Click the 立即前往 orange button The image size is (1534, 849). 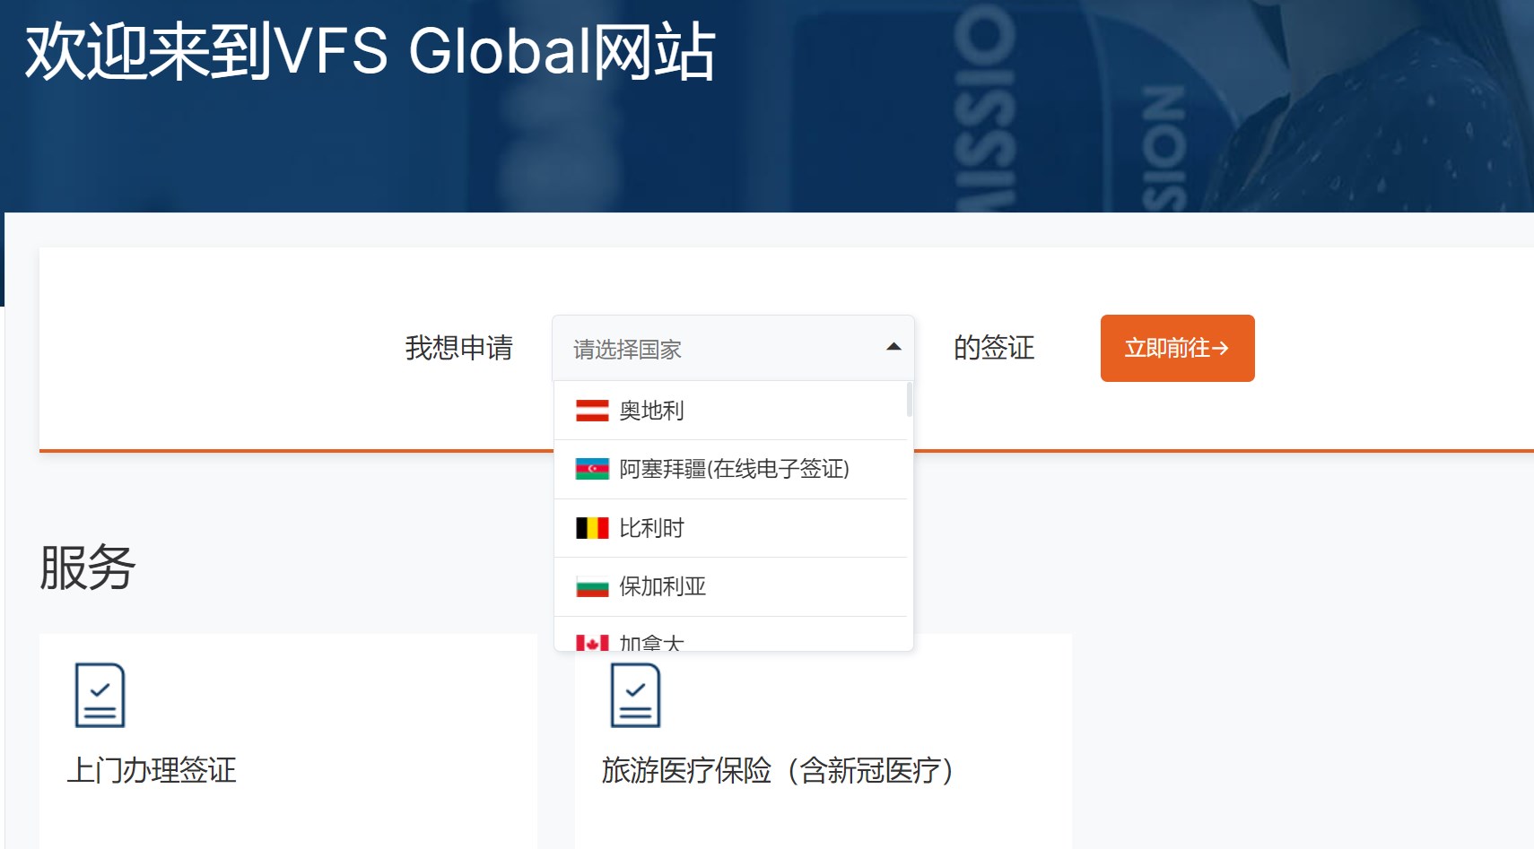(1177, 348)
